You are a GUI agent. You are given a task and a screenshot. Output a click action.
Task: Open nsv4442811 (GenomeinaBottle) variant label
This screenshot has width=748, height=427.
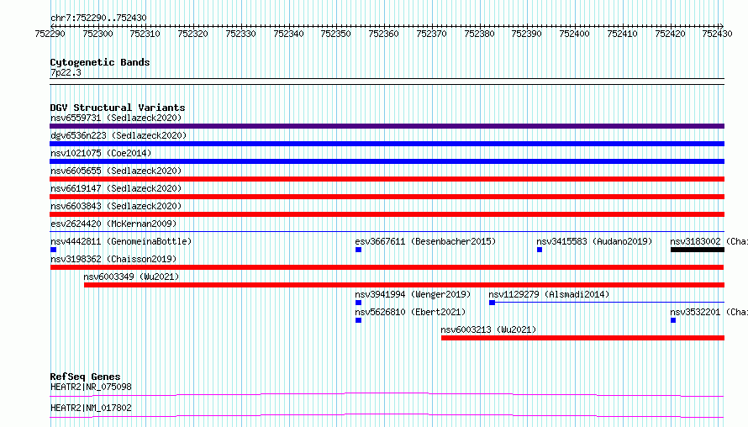click(121, 241)
